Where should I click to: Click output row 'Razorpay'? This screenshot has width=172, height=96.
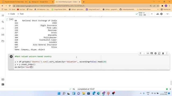(52, 30)
